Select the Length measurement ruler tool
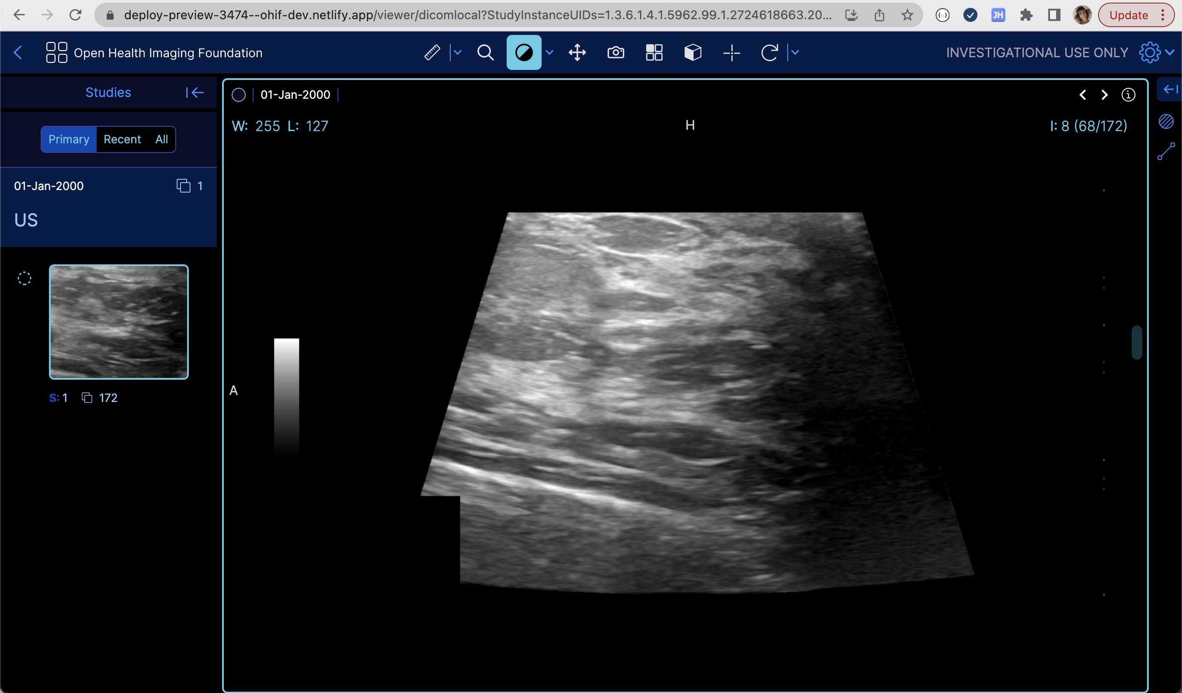This screenshot has height=693, width=1182. (x=432, y=52)
